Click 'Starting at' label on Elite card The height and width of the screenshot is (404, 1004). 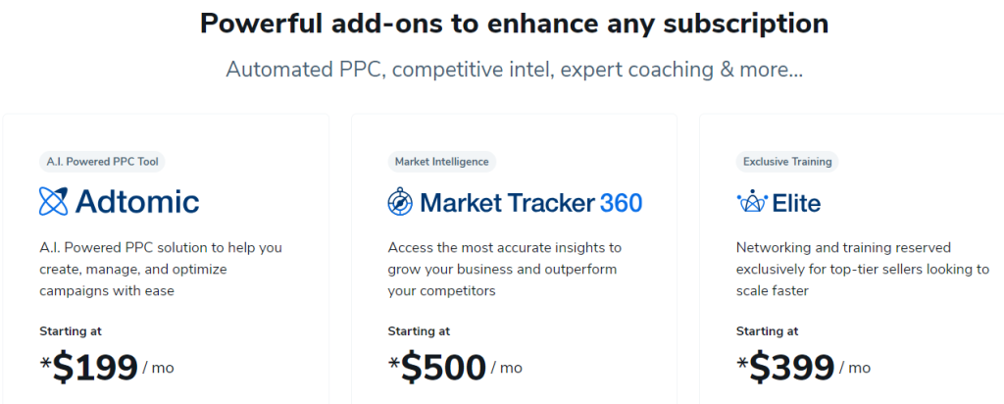pos(767,331)
